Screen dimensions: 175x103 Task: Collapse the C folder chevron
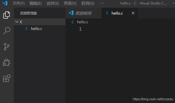[x=17, y=22]
